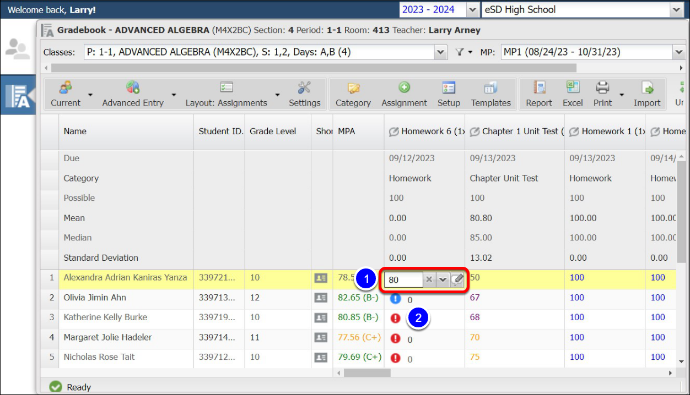Open the student card icon for Alexandra
The image size is (690, 395).
tap(320, 278)
